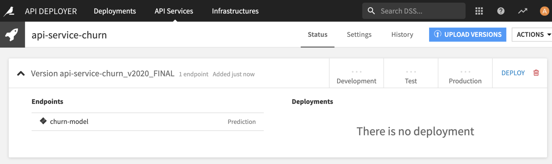
Task: Select the churn-model endpoint row
Action: click(x=147, y=122)
